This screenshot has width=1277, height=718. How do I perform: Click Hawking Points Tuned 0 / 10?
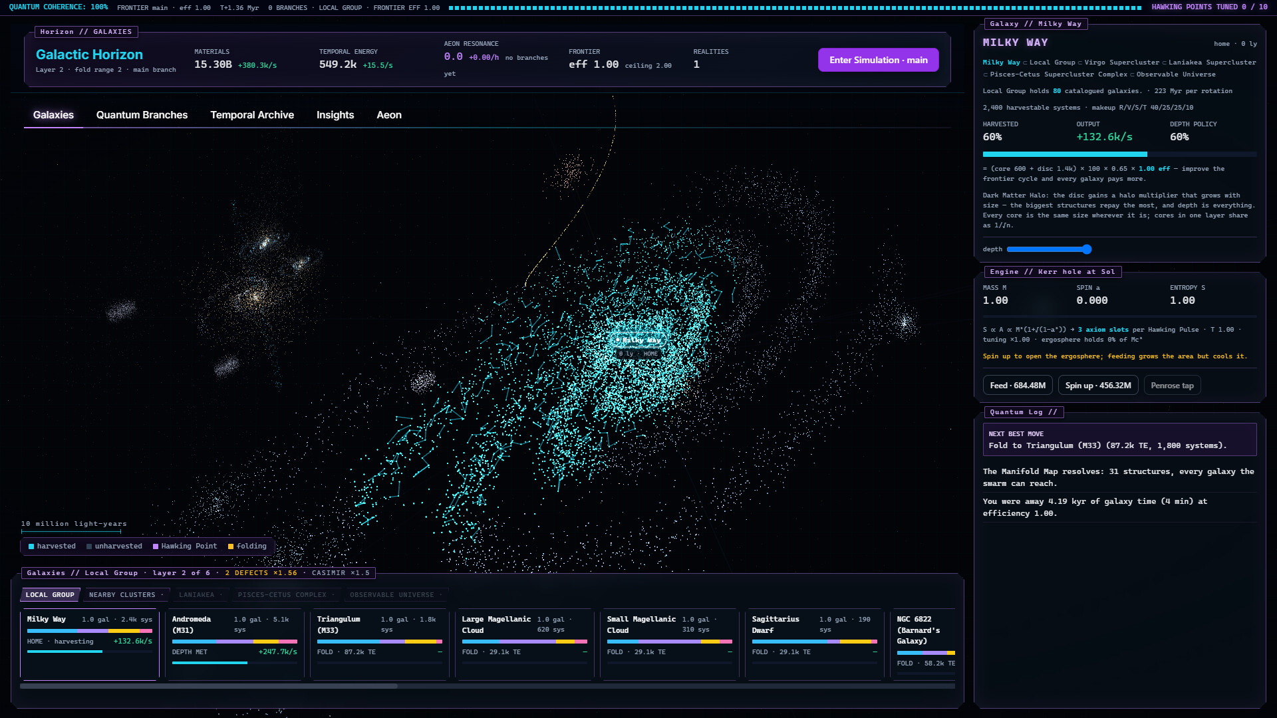point(1210,7)
